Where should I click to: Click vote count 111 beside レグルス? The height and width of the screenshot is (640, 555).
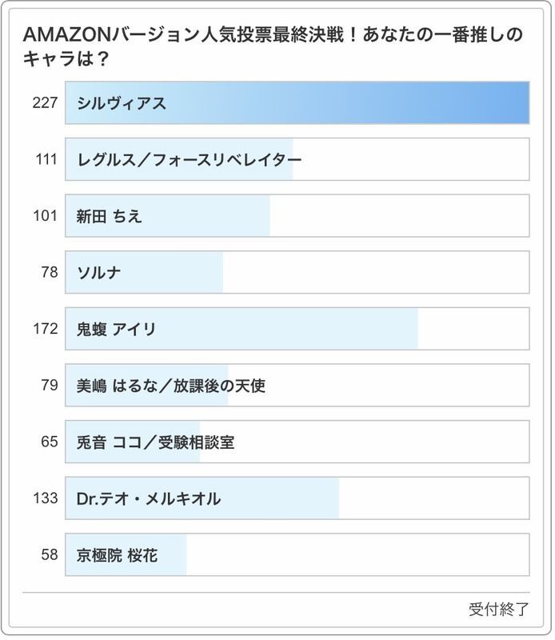pos(47,159)
